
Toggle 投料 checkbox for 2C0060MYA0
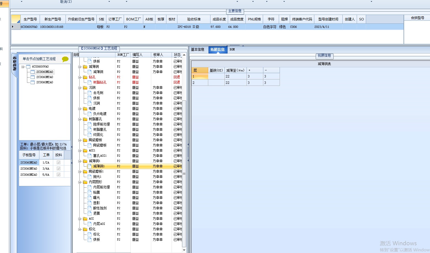point(58,169)
